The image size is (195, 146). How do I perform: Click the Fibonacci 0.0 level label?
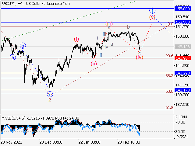170,24
